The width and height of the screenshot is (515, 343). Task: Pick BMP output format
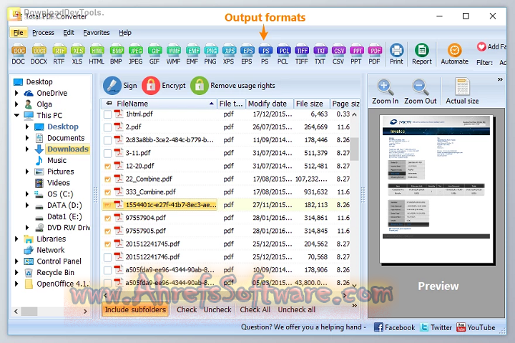coord(117,54)
